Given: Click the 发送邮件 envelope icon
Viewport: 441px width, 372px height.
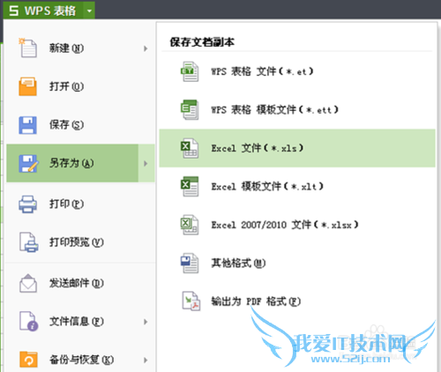Looking at the screenshot, I should (28, 283).
